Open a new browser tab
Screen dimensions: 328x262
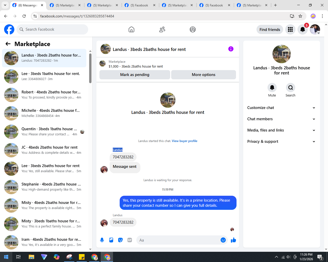coord(275,5)
